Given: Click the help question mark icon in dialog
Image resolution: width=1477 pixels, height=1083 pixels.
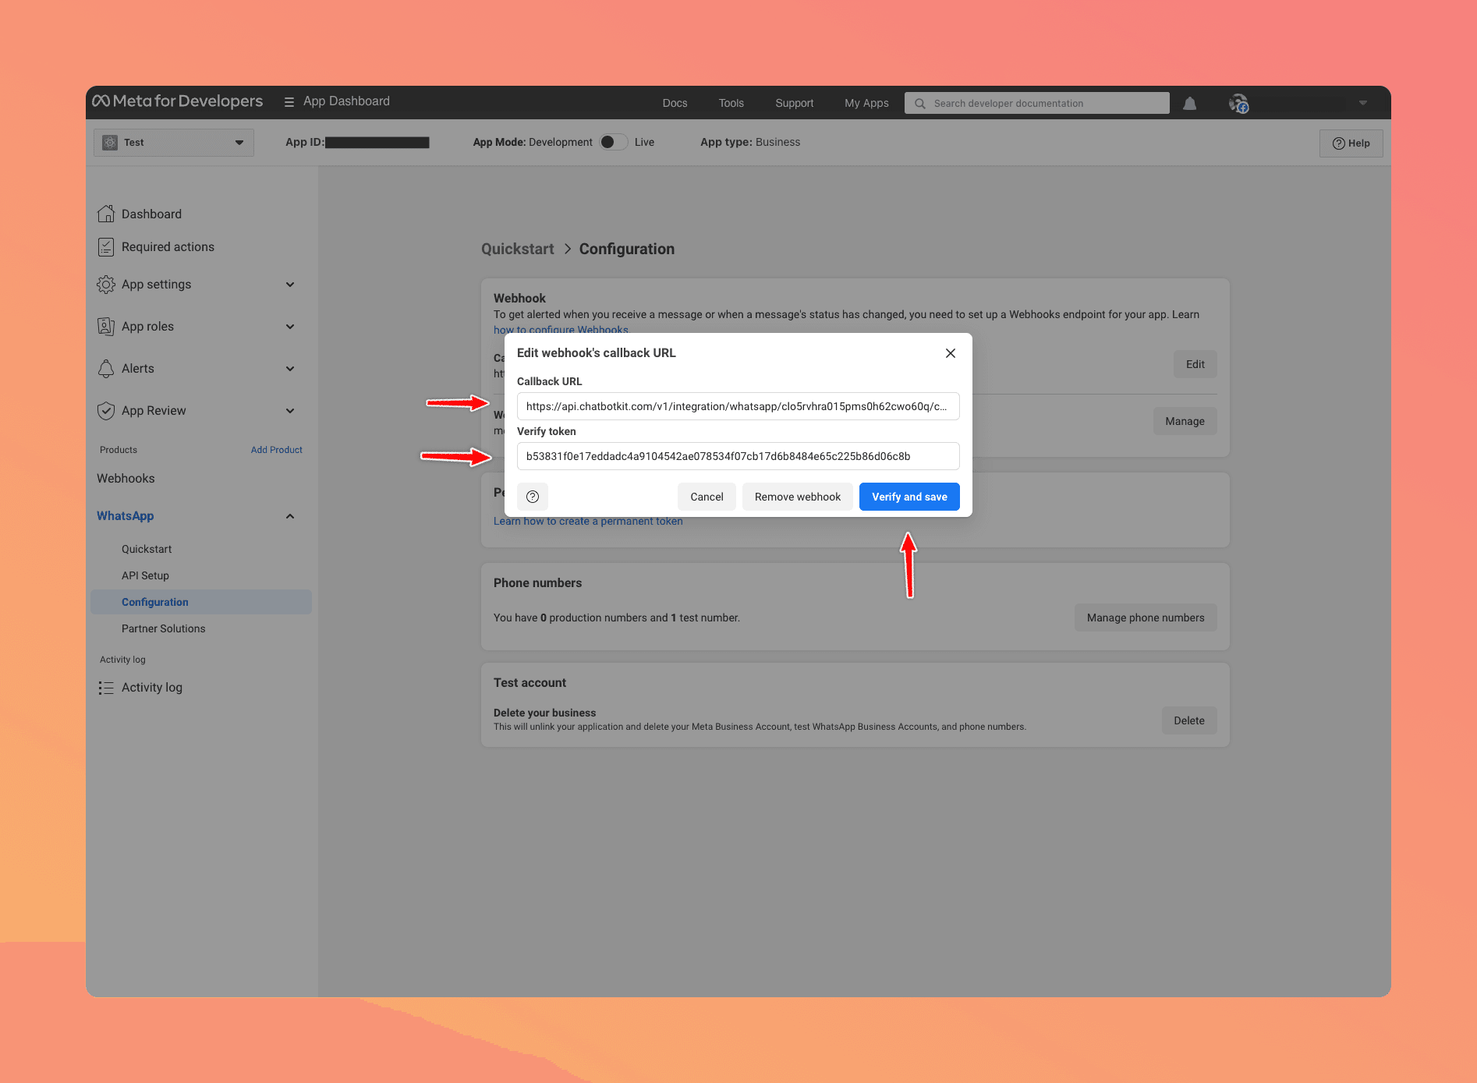Looking at the screenshot, I should click(x=533, y=497).
